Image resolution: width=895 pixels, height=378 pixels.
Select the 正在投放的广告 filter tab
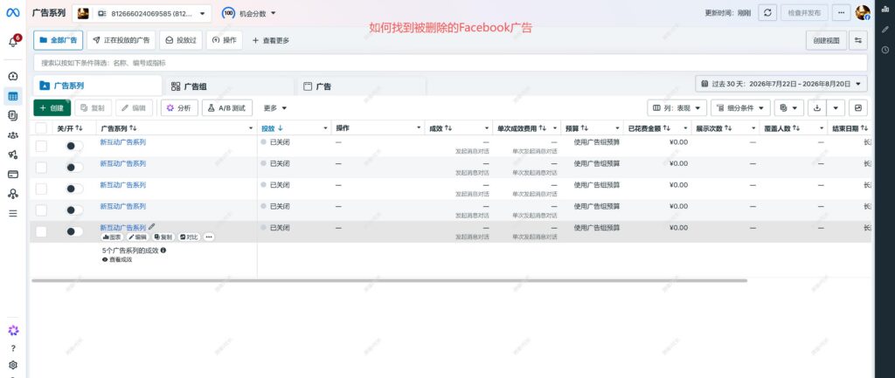pyautogui.click(x=121, y=40)
